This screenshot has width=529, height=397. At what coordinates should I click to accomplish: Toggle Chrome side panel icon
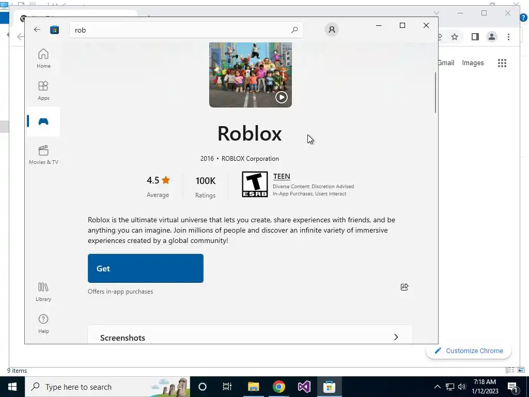click(475, 37)
